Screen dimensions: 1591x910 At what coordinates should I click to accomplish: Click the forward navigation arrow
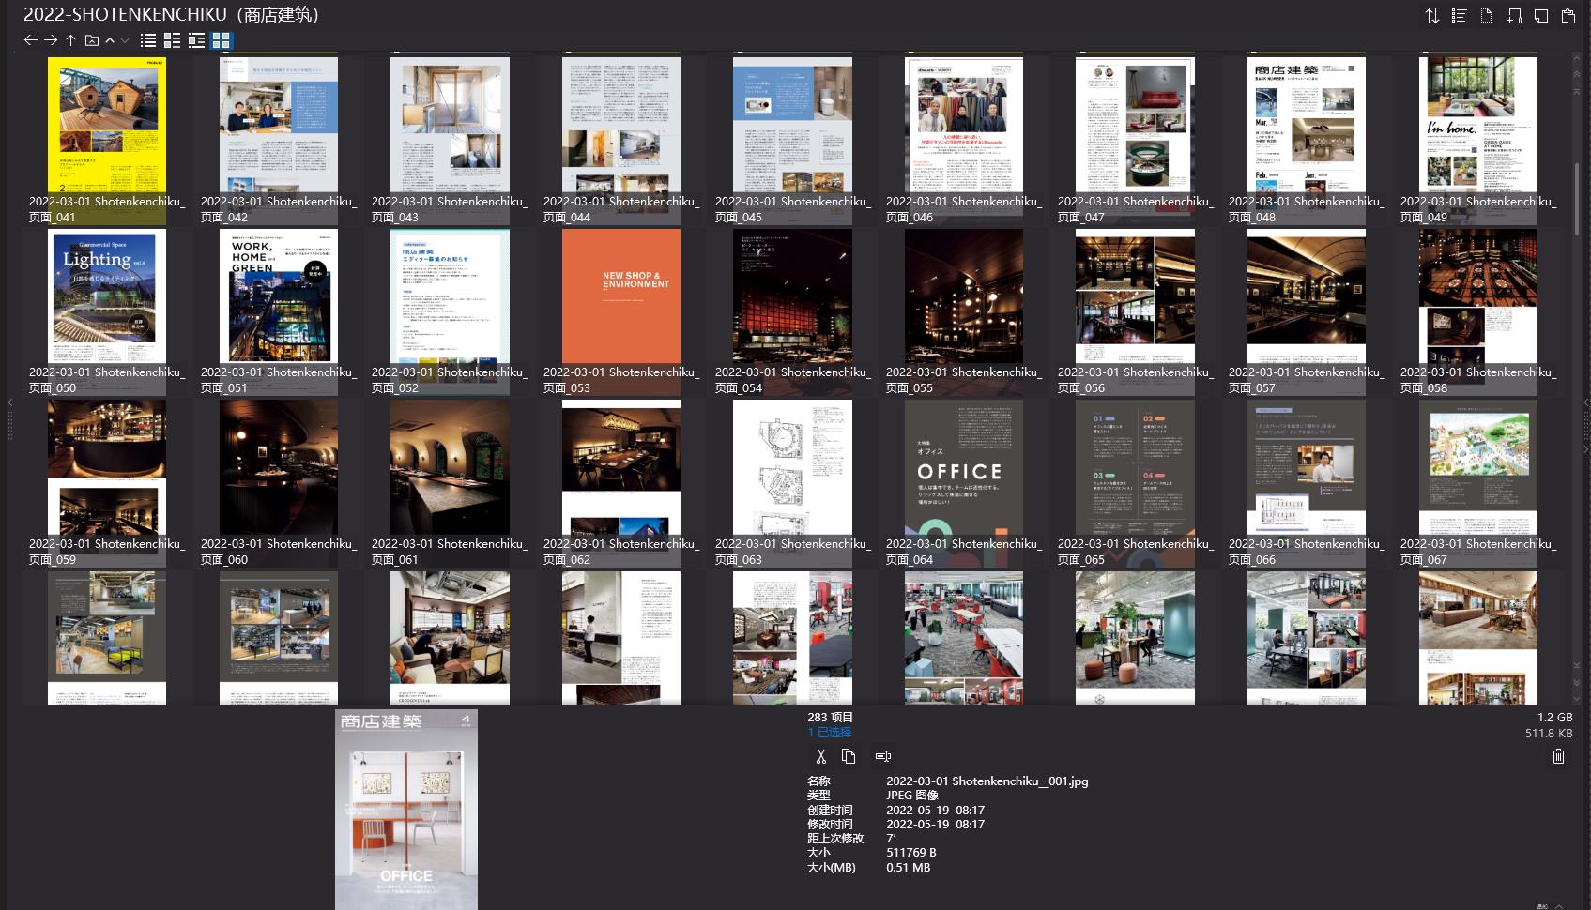pyautogui.click(x=51, y=40)
